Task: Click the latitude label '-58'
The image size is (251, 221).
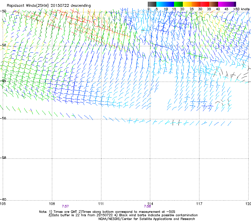Action: pos(3,158)
